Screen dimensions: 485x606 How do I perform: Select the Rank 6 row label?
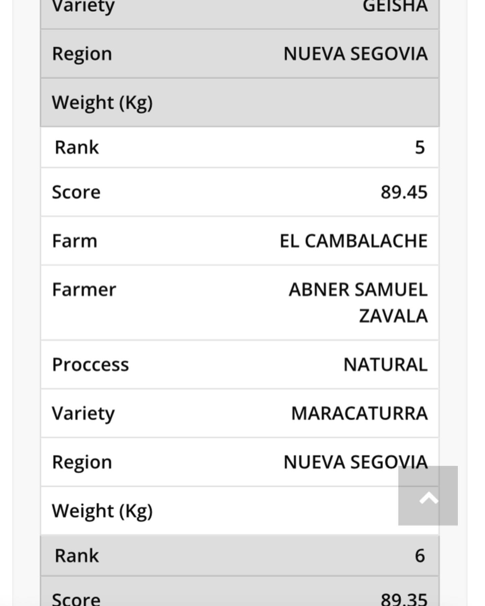tap(76, 555)
